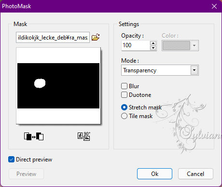
Task: Select the Tile mask option
Action: point(124,116)
